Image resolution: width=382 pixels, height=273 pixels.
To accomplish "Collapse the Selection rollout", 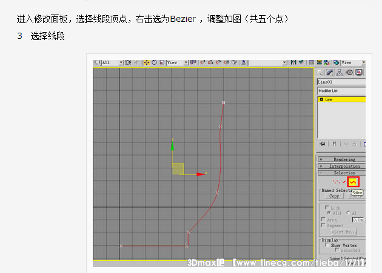I will click(x=341, y=173).
